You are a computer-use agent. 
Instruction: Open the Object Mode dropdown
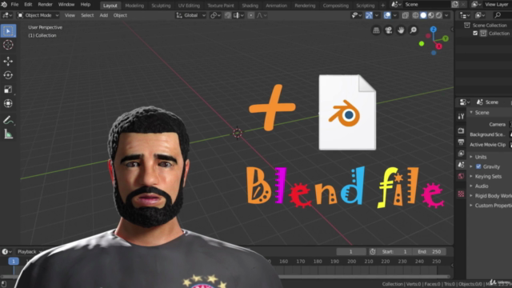(38, 15)
